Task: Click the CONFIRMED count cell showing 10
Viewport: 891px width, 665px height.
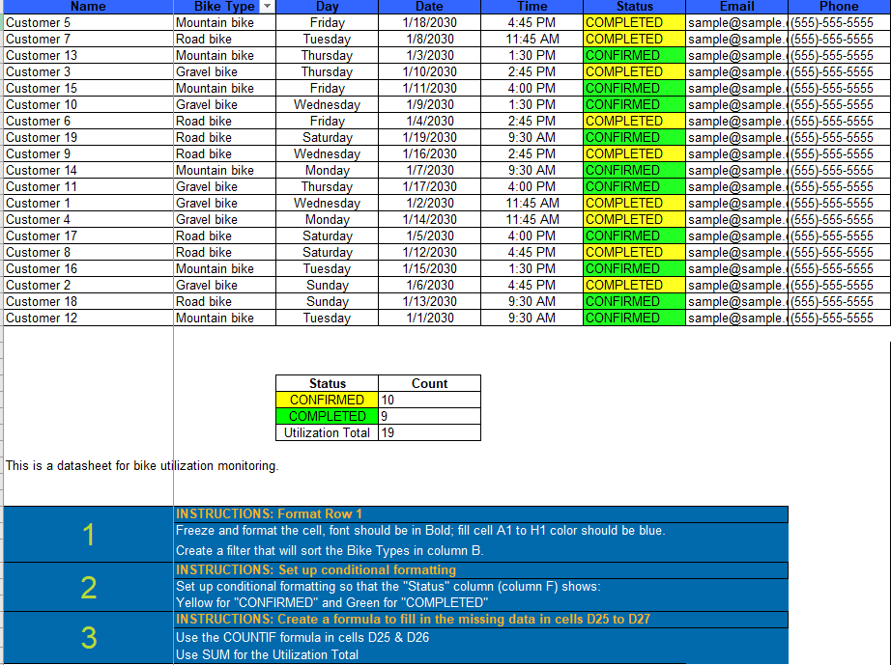Action: coord(429,400)
